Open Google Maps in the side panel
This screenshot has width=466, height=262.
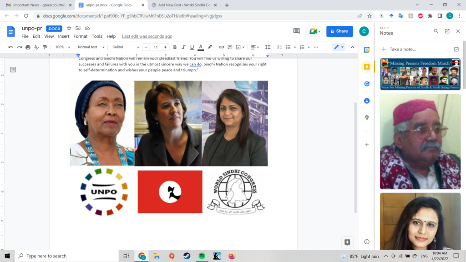point(367,118)
